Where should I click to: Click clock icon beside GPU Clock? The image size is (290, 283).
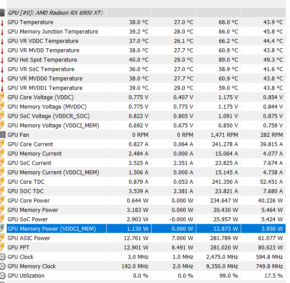(x=3, y=257)
